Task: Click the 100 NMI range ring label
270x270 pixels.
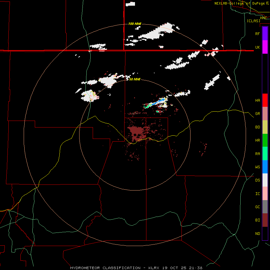Action: coord(135,24)
